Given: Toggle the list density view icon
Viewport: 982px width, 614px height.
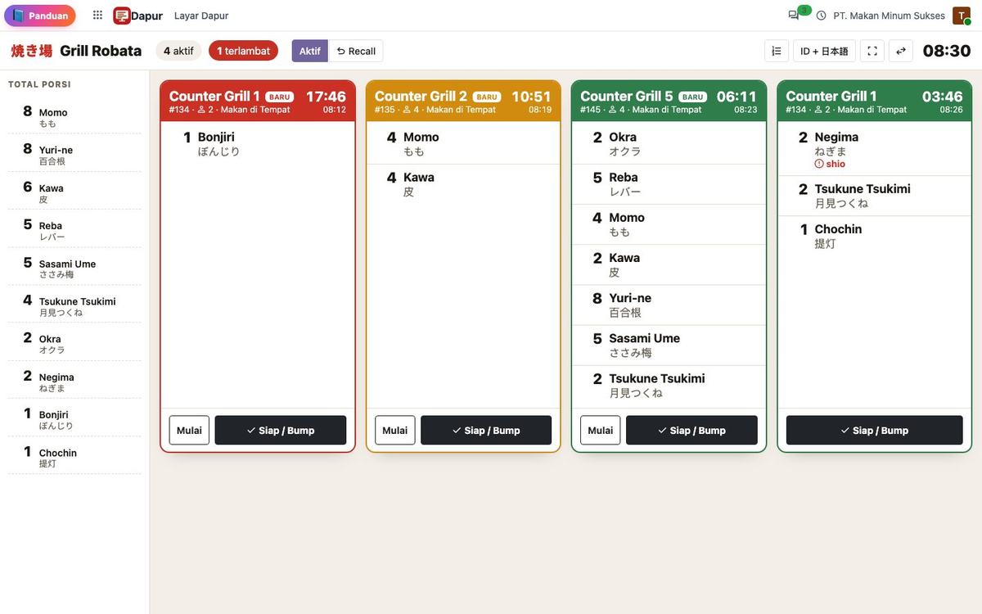Looking at the screenshot, I should click(777, 51).
